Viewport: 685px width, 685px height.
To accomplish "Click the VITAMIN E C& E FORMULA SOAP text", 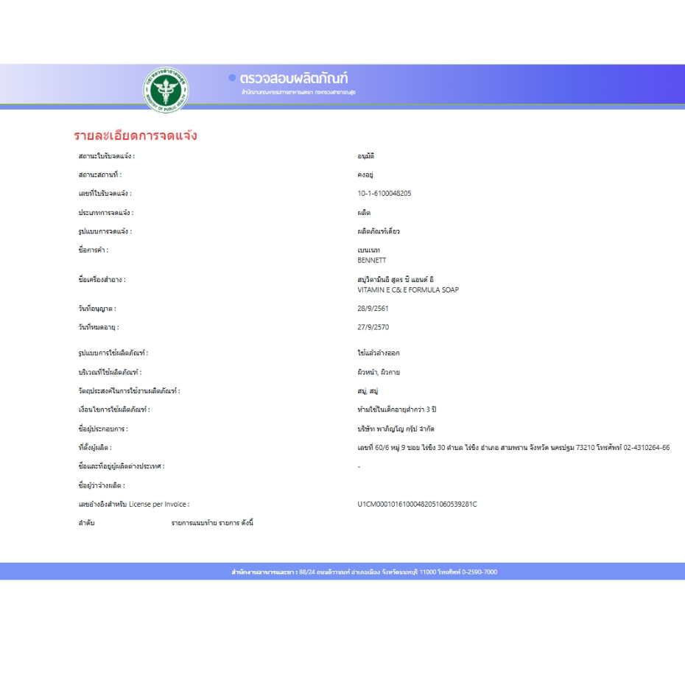I will click(407, 289).
